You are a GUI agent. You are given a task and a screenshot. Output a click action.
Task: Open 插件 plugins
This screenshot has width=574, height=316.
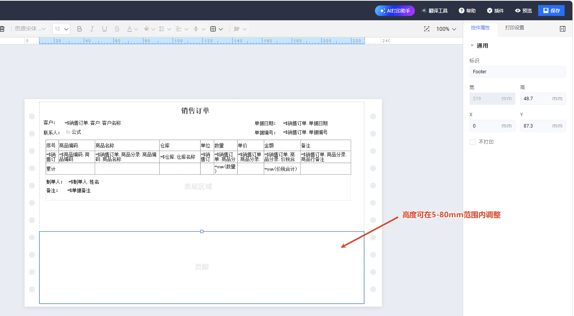tap(495, 11)
